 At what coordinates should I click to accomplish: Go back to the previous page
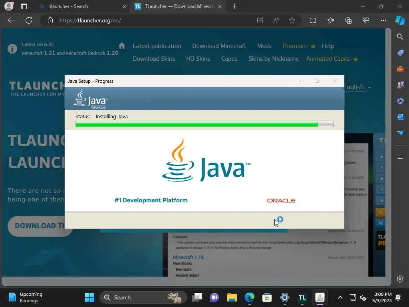click(x=11, y=20)
